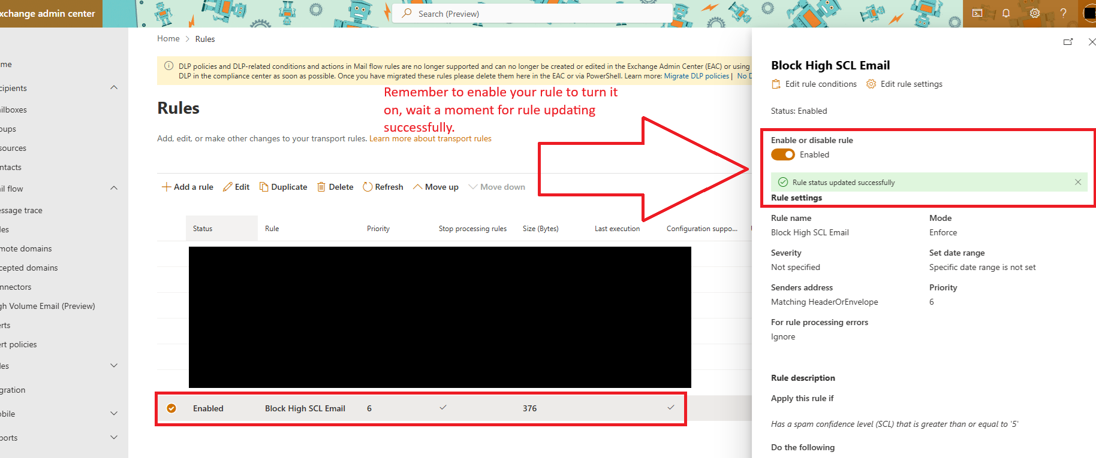This screenshot has height=458, width=1096.
Task: Click Edit rule conditions
Action: click(814, 84)
